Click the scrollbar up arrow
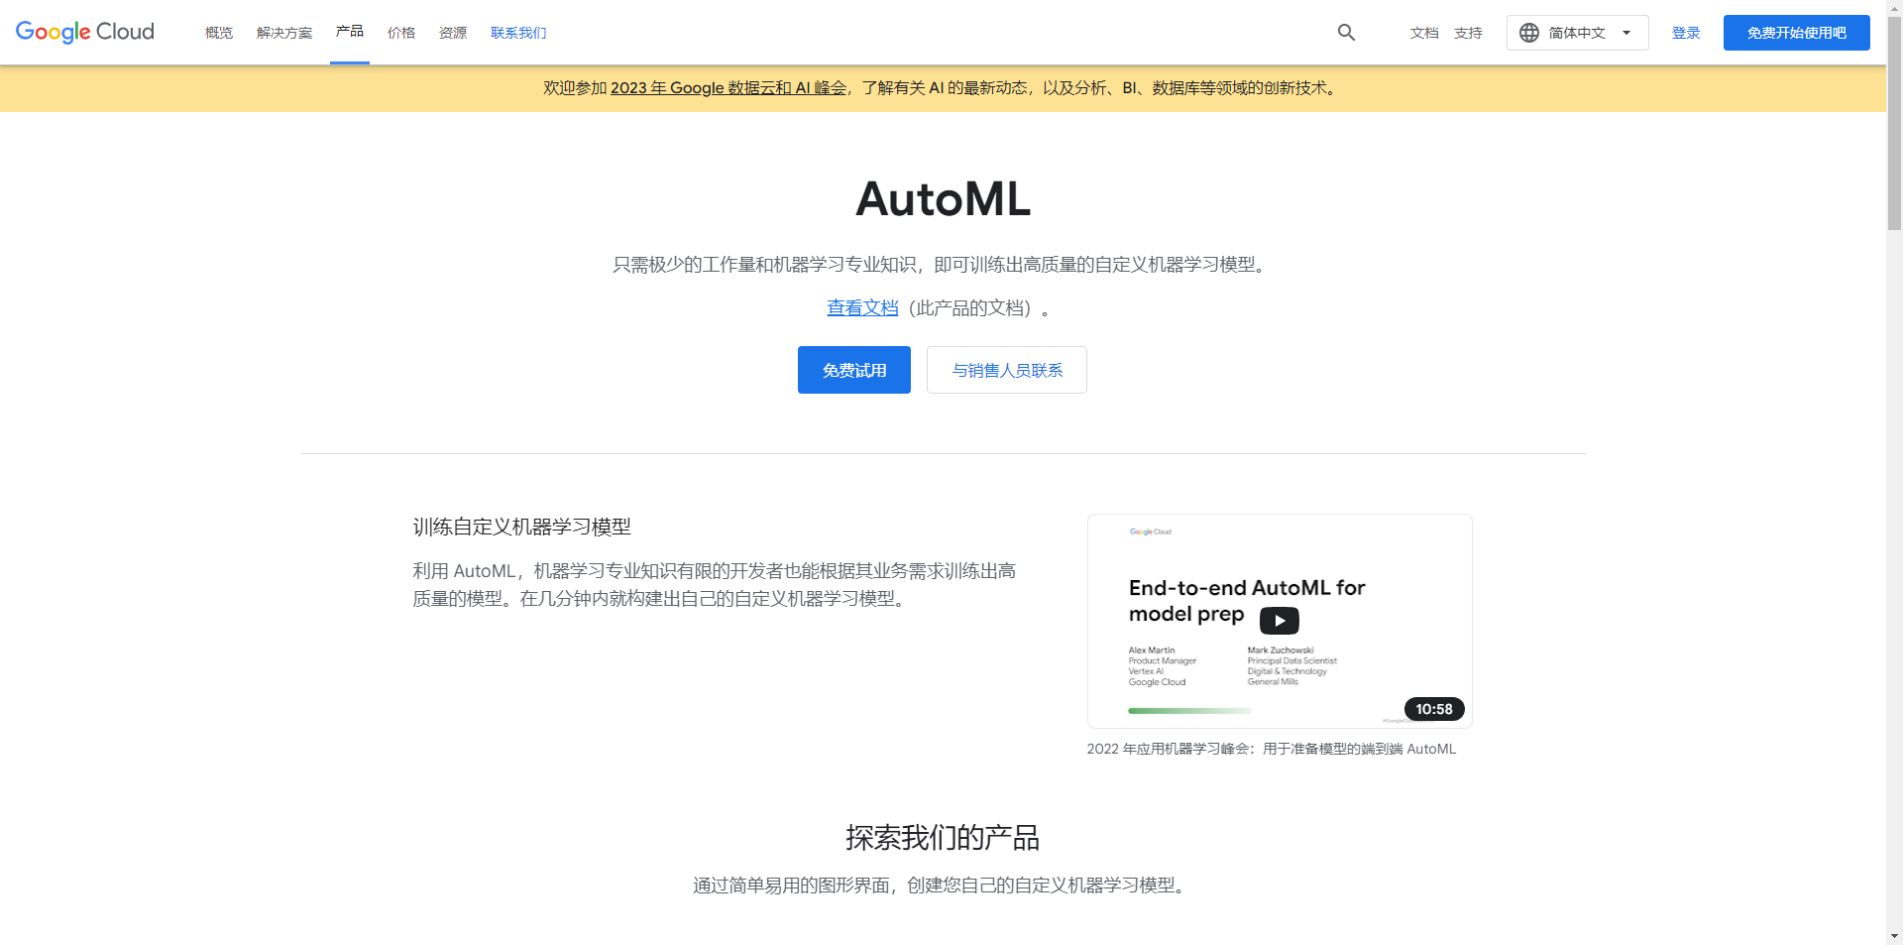This screenshot has height=945, width=1903. (x=1894, y=8)
